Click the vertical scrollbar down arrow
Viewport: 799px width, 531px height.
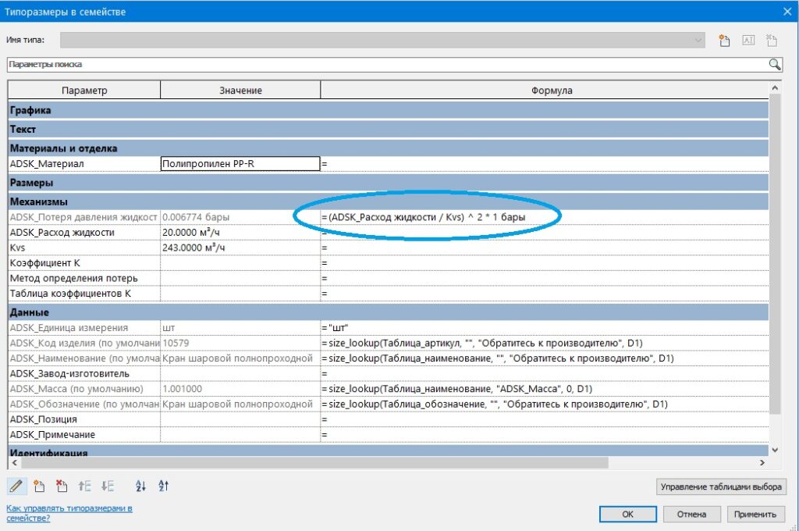775,450
